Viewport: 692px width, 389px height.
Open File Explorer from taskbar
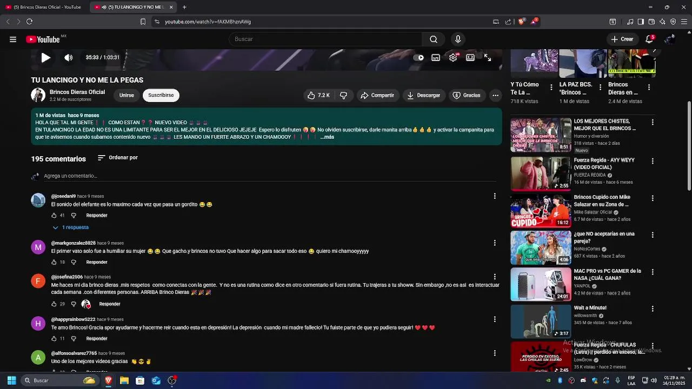(x=124, y=380)
